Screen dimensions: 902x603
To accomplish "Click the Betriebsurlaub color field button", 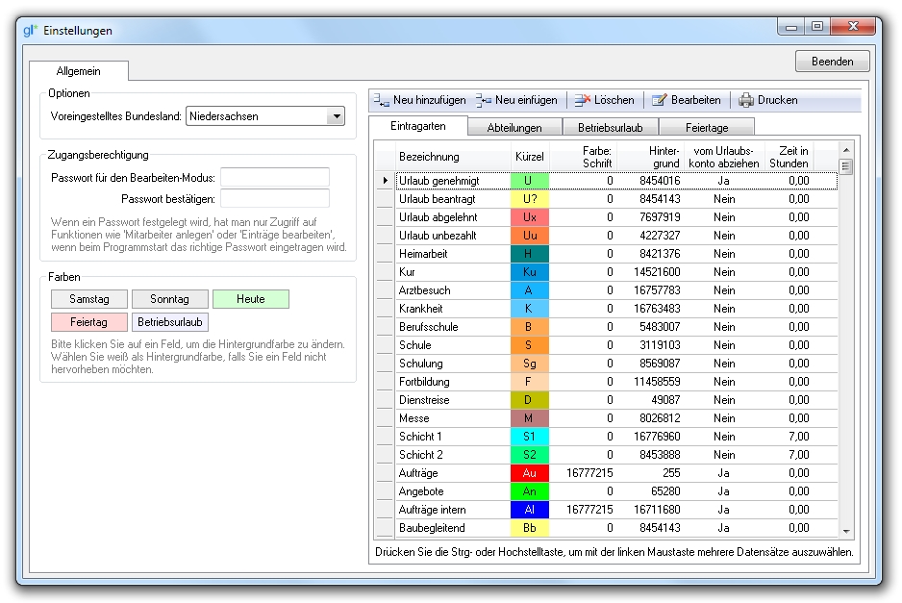I will point(169,322).
